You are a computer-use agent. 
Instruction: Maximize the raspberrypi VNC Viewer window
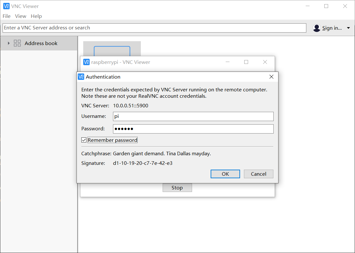click(246, 62)
